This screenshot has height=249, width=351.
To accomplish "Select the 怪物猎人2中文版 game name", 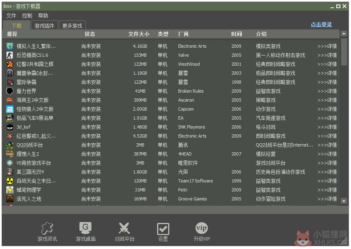I will [x=35, y=109].
